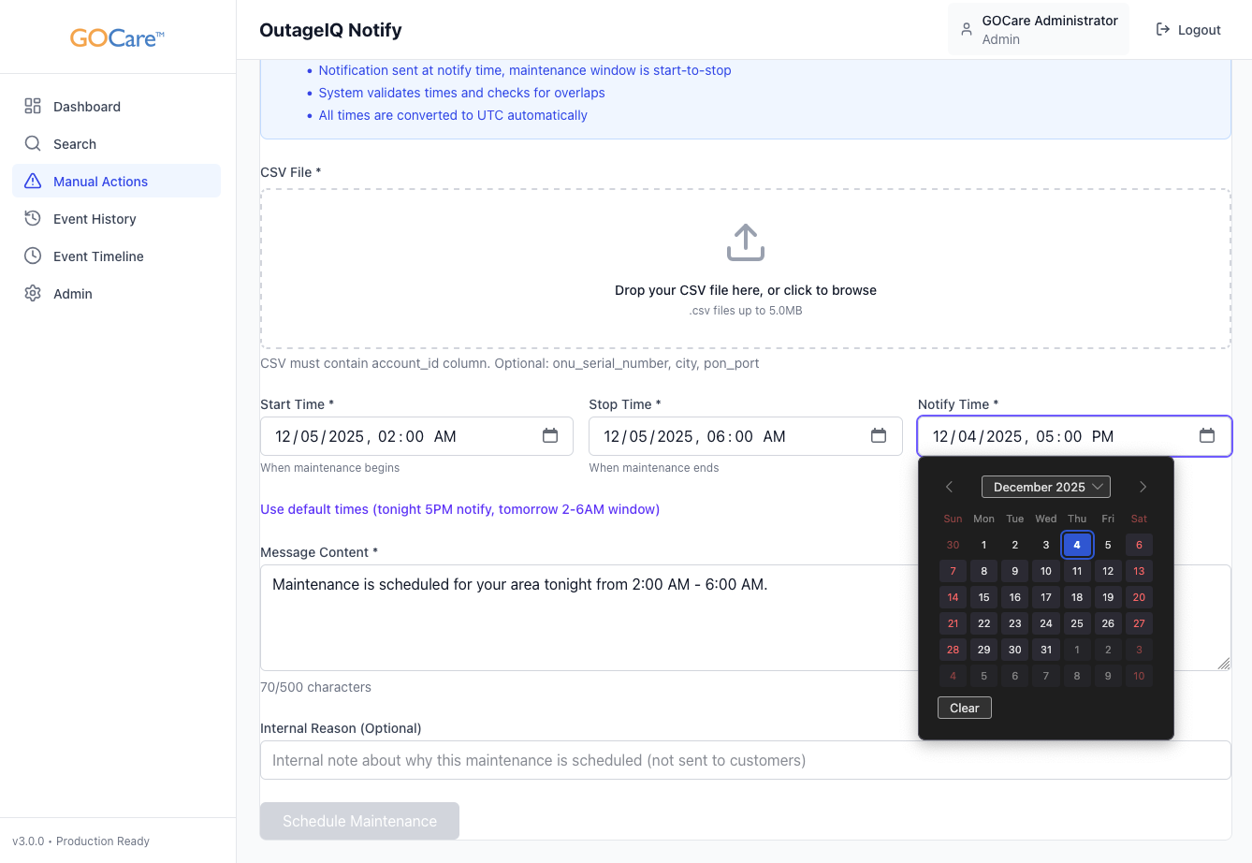This screenshot has width=1252, height=863.
Task: Open the Stop Time calendar picker icon
Action: point(879,436)
